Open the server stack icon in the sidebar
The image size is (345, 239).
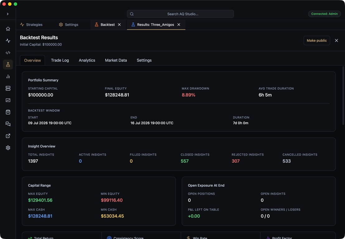[8, 88]
